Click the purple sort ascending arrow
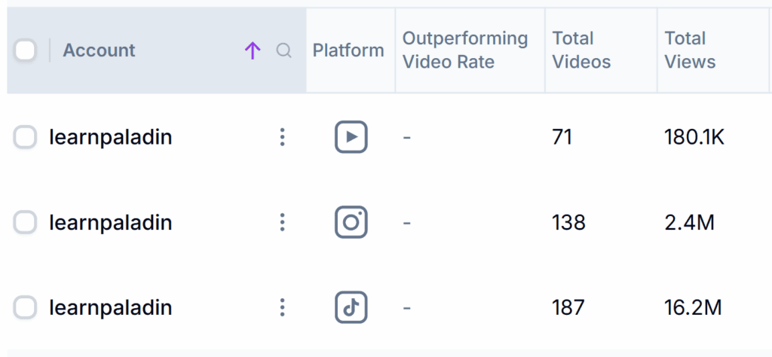The height and width of the screenshot is (357, 772). coord(253,50)
